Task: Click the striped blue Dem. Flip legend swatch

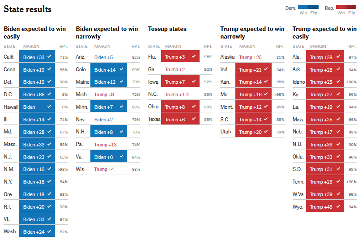Action: (x=313, y=7)
